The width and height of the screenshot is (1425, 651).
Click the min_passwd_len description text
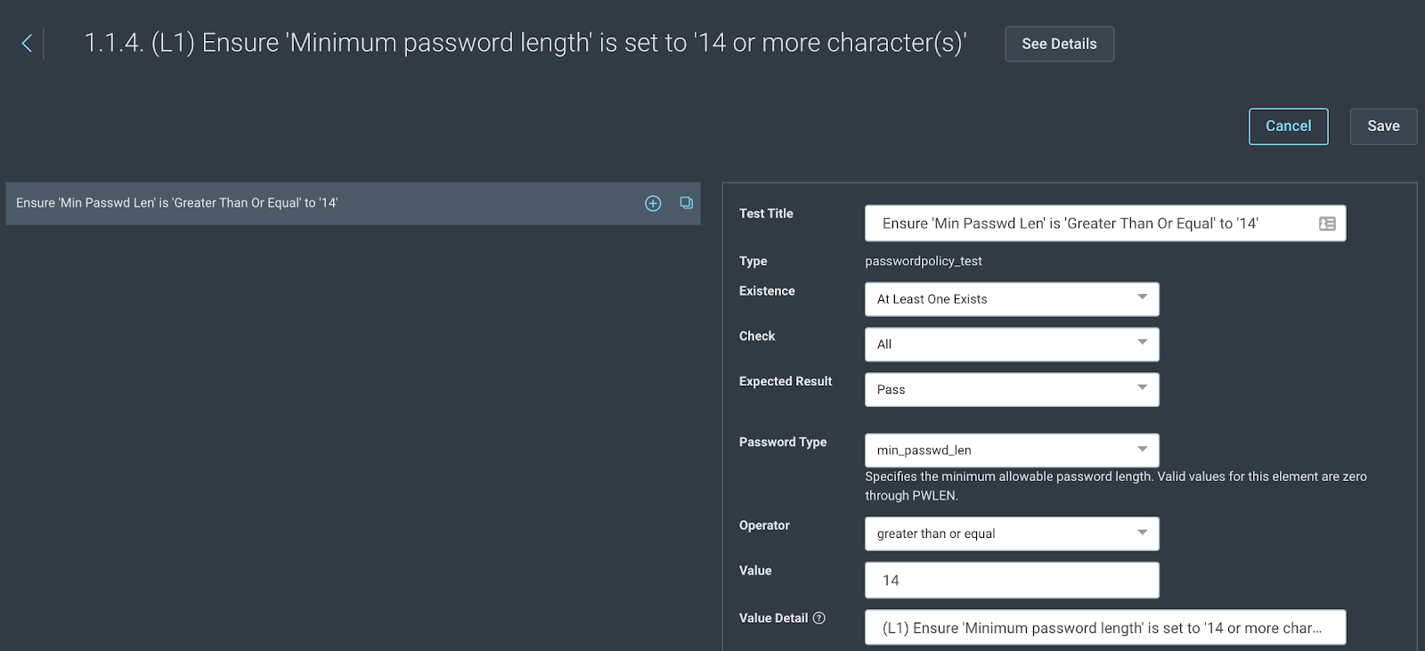pos(1115,486)
